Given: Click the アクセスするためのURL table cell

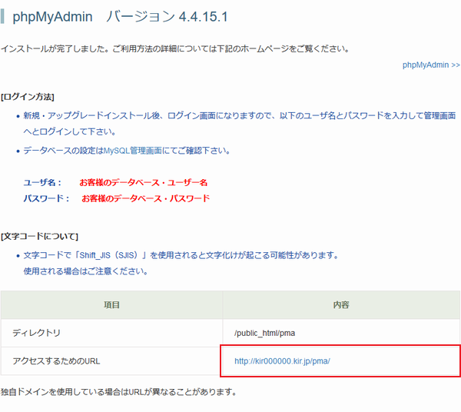Looking at the screenshot, I should point(111,361).
